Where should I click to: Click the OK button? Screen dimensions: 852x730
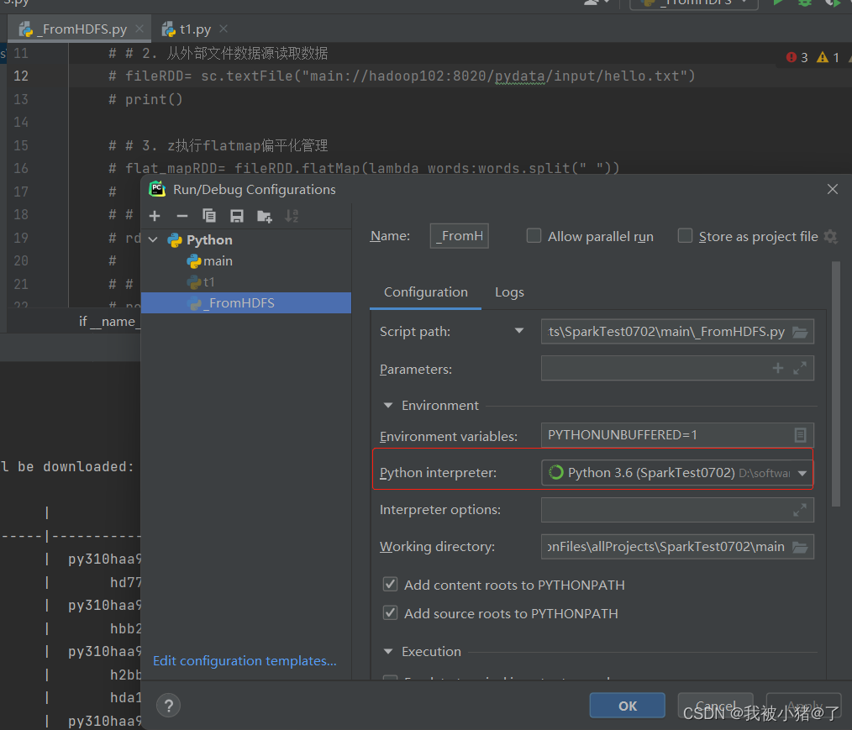click(627, 706)
